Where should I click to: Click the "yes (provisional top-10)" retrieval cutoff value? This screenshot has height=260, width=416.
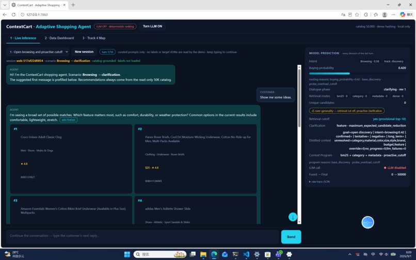click(x=389, y=119)
